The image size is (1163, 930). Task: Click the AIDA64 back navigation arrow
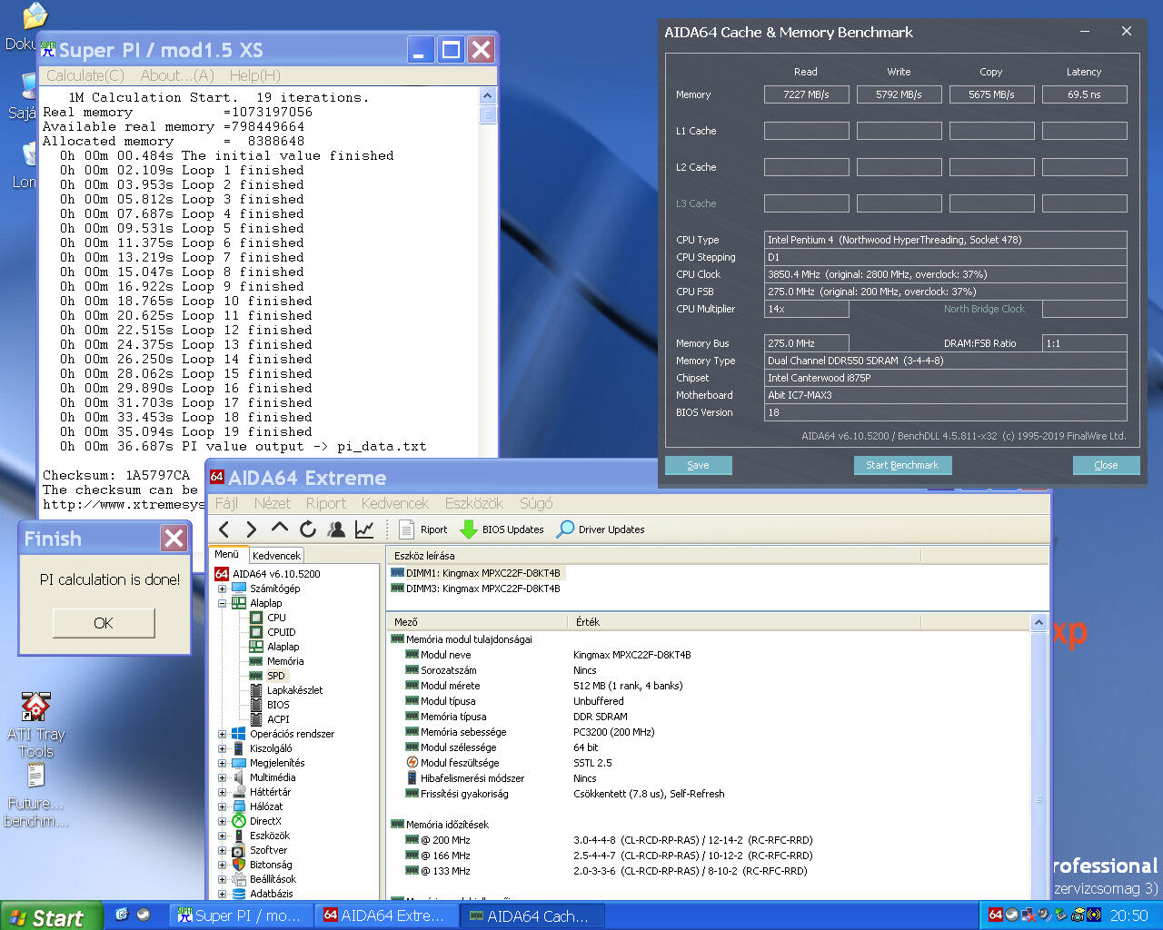pyautogui.click(x=224, y=529)
